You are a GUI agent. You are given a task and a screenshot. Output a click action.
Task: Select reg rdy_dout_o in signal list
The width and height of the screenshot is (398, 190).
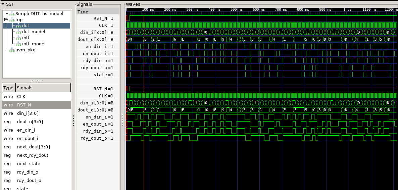point(37,180)
